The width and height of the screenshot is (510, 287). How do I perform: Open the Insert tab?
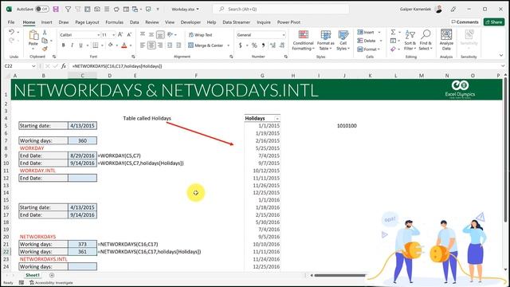click(x=46, y=22)
